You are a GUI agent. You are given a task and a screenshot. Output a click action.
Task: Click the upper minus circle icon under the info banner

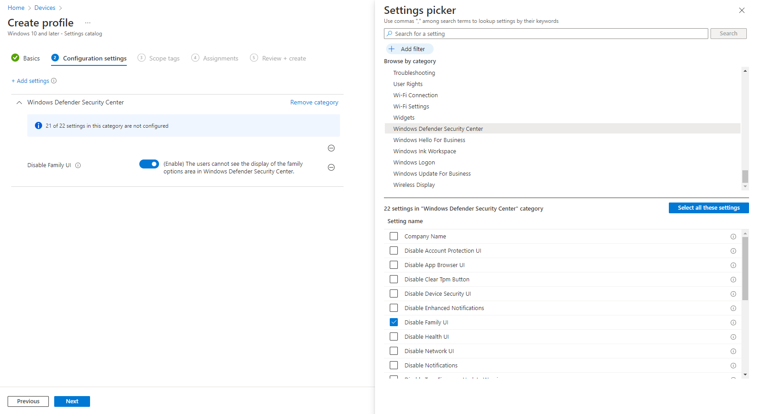[331, 148]
